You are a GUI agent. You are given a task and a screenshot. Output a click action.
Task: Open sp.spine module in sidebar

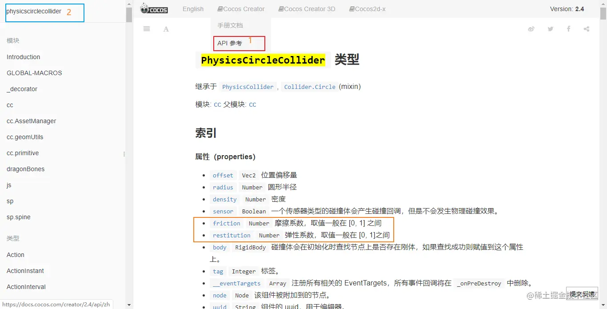(x=19, y=217)
